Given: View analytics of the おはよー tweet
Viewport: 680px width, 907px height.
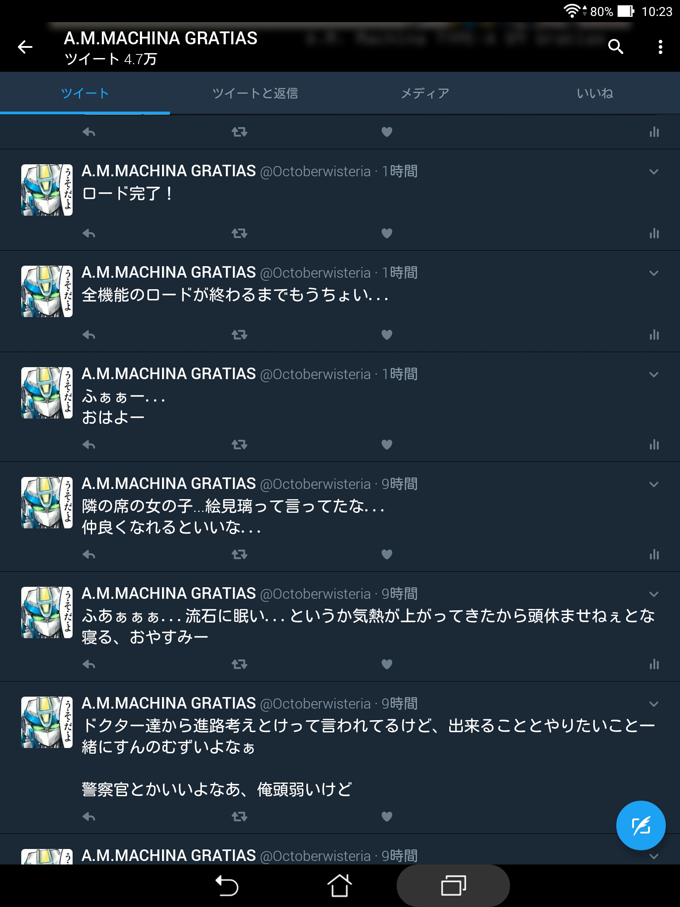Looking at the screenshot, I should [654, 445].
